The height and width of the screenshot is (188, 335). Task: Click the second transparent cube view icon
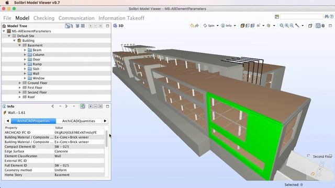coord(248,26)
